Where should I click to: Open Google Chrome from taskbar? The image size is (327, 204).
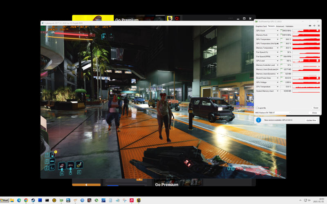click(x=26, y=200)
